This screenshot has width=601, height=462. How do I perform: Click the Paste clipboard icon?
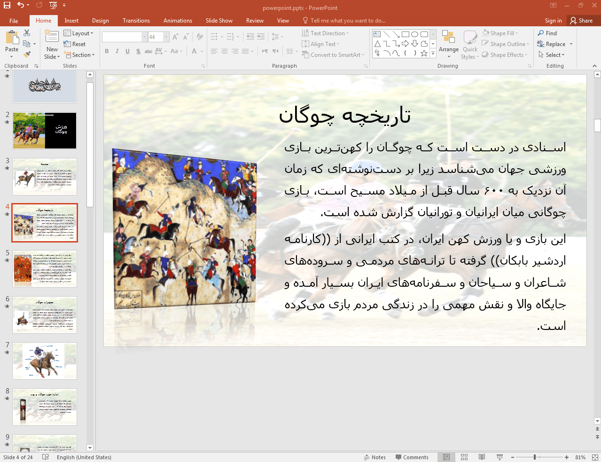(12, 38)
